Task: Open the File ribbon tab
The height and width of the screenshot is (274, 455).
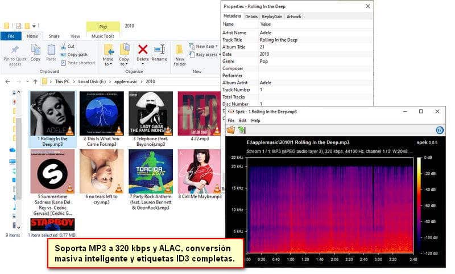Action: tap(11, 36)
